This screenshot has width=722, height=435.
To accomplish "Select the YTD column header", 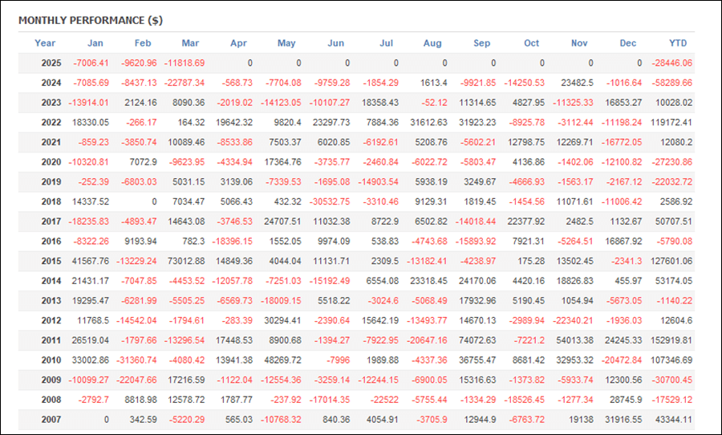I will pyautogui.click(x=678, y=43).
